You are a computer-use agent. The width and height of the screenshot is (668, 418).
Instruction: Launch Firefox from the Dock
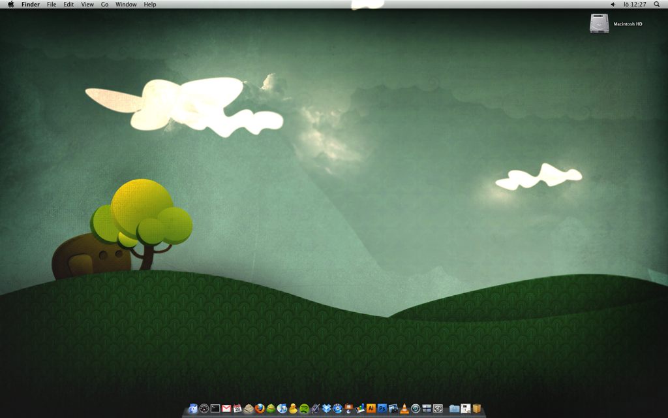tap(260, 408)
